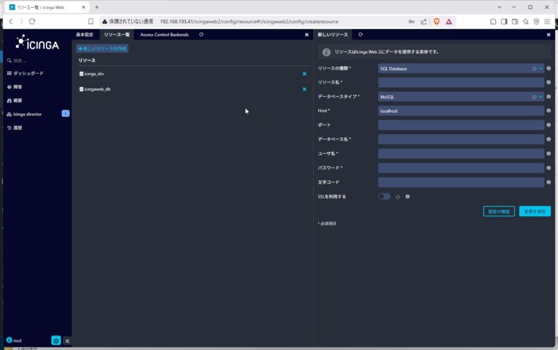Viewport: 558px width, 350px height.
Task: Close the リソース一覧 browser tab
Action: 84,7
